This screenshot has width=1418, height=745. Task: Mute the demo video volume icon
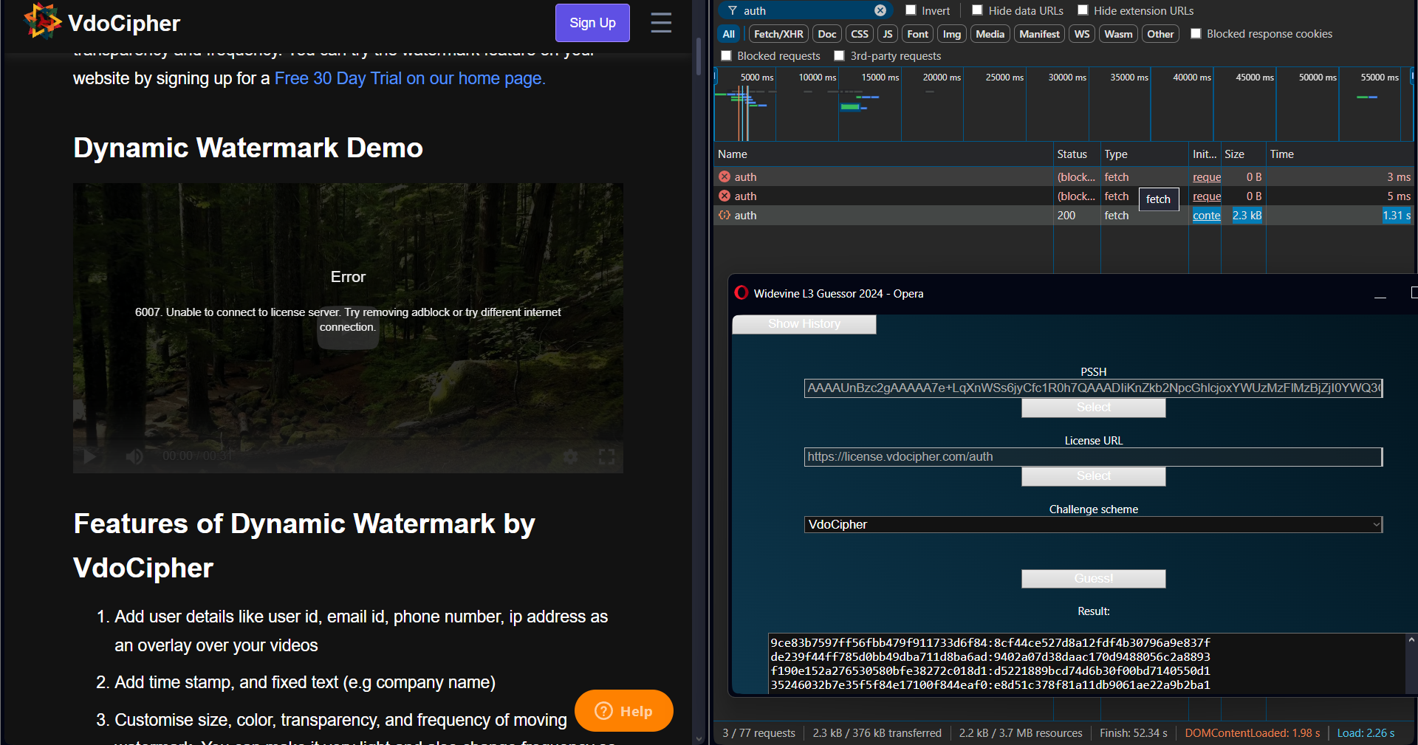point(134,456)
